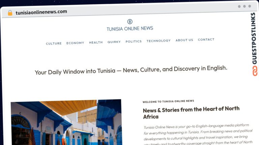Click the heading 'News & Stories from the Heart of North Africa'
Image resolution: width=259 pixels, height=145 pixels.
191,113
